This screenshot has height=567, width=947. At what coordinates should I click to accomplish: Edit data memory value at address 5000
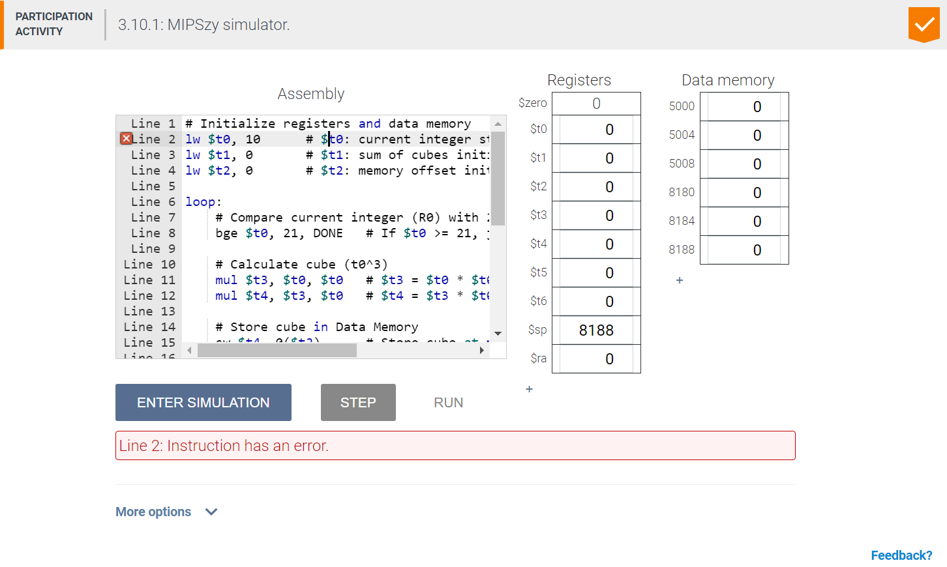(744, 106)
